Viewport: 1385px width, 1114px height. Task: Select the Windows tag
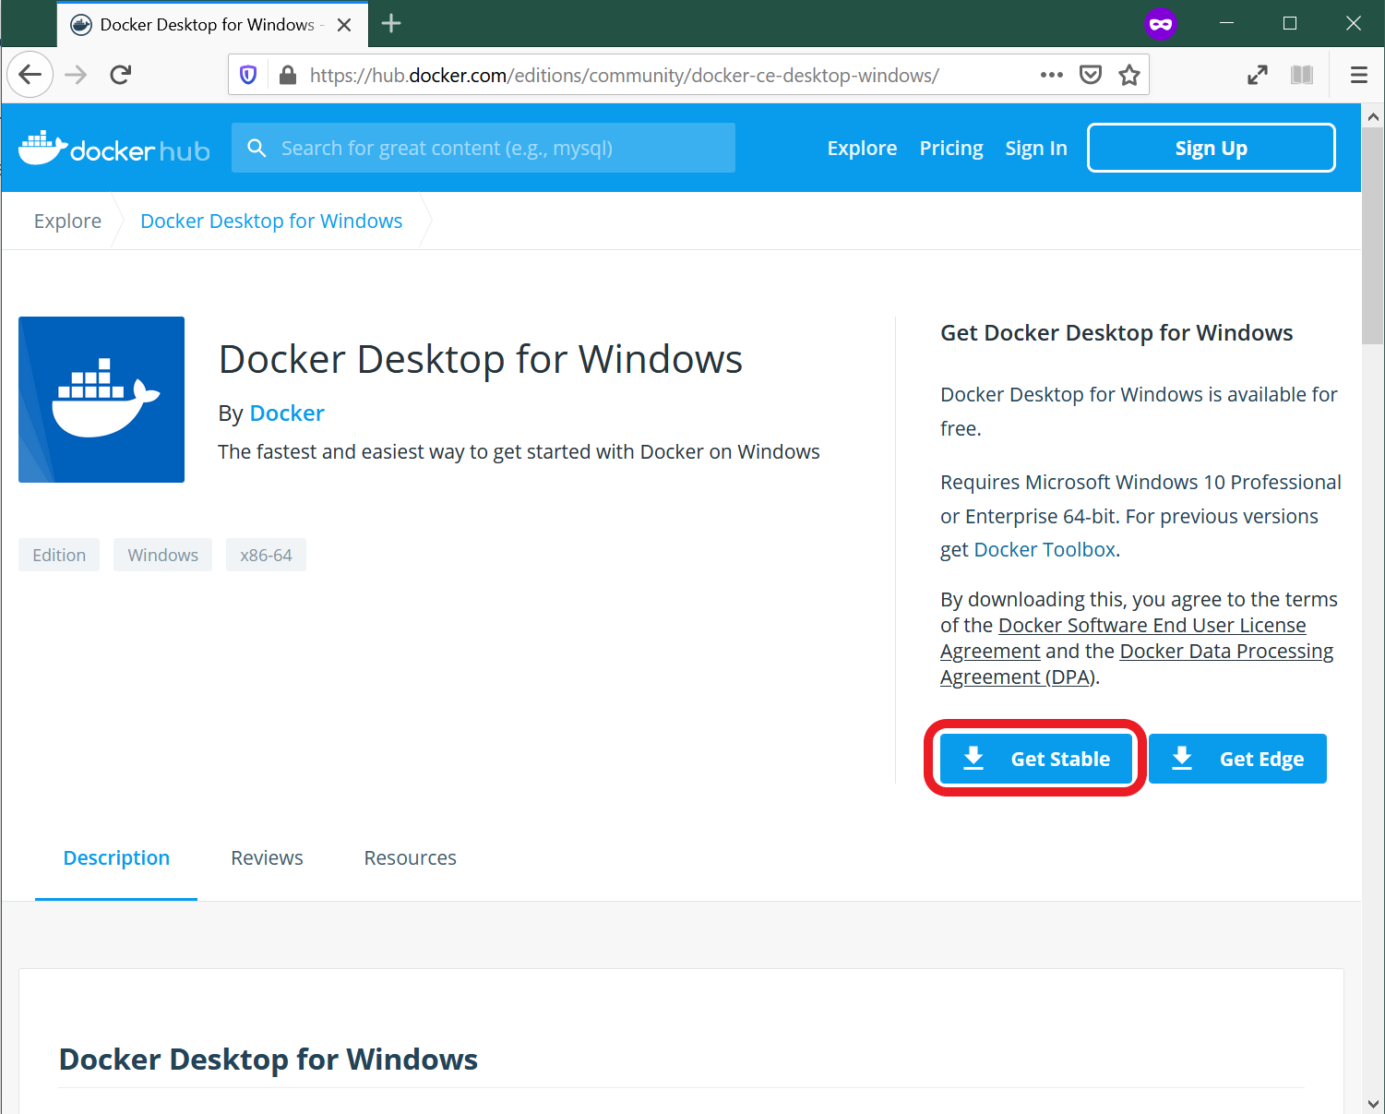point(163,555)
